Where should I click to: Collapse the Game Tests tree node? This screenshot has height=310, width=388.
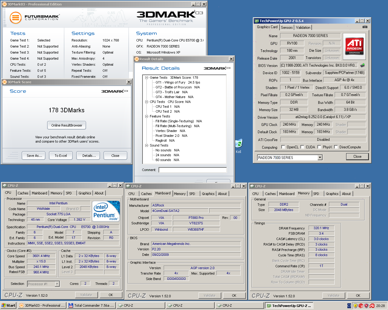tap(146, 77)
